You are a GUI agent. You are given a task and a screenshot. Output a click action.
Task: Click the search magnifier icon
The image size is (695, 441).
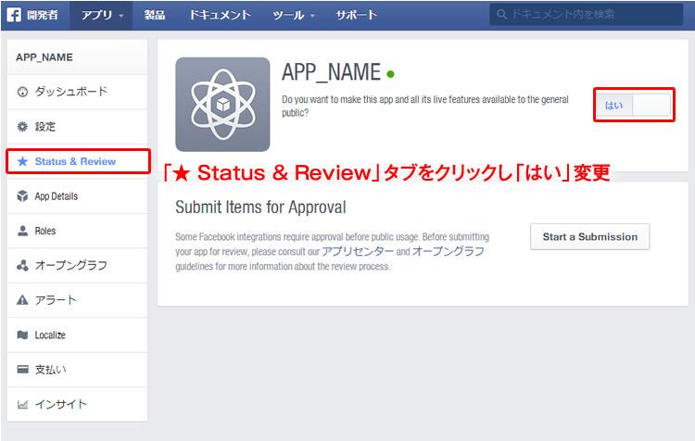(x=501, y=15)
